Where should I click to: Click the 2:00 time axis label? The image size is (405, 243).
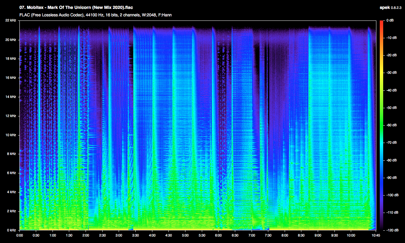86,235
